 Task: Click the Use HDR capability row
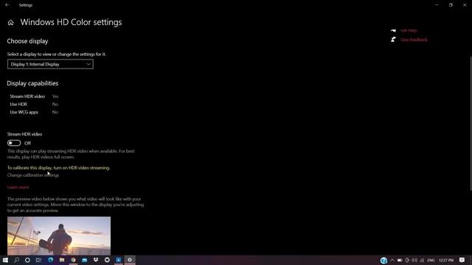point(34,105)
